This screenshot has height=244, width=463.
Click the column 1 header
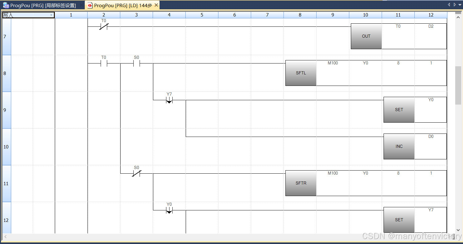[71, 15]
